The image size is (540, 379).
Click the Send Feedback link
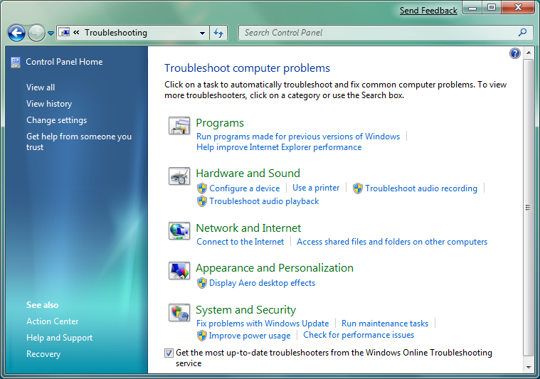click(428, 11)
